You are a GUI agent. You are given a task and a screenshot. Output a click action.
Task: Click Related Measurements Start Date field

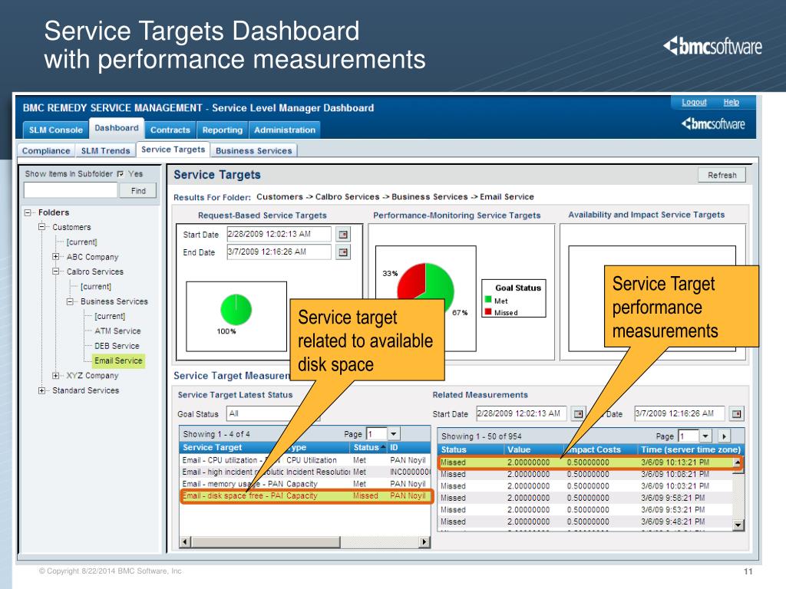click(x=521, y=413)
